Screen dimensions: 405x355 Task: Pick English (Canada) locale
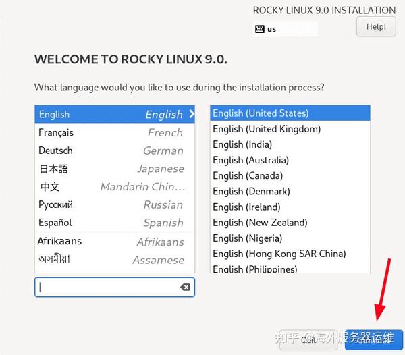pos(290,175)
